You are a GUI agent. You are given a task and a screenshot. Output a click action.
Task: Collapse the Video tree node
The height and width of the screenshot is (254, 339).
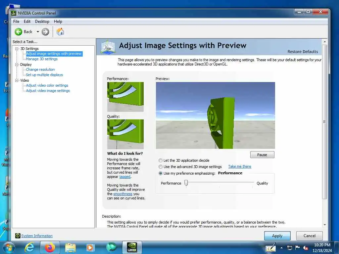coord(17,80)
